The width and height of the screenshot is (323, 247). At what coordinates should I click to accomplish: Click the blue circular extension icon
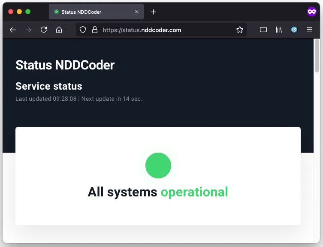click(x=294, y=30)
